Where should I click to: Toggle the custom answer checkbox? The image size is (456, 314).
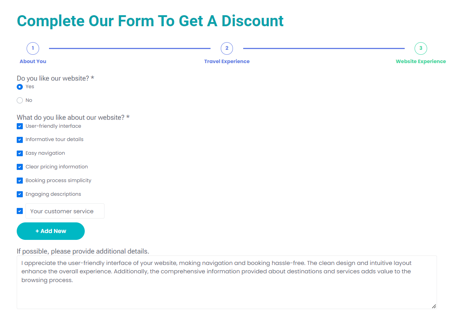[19, 211]
